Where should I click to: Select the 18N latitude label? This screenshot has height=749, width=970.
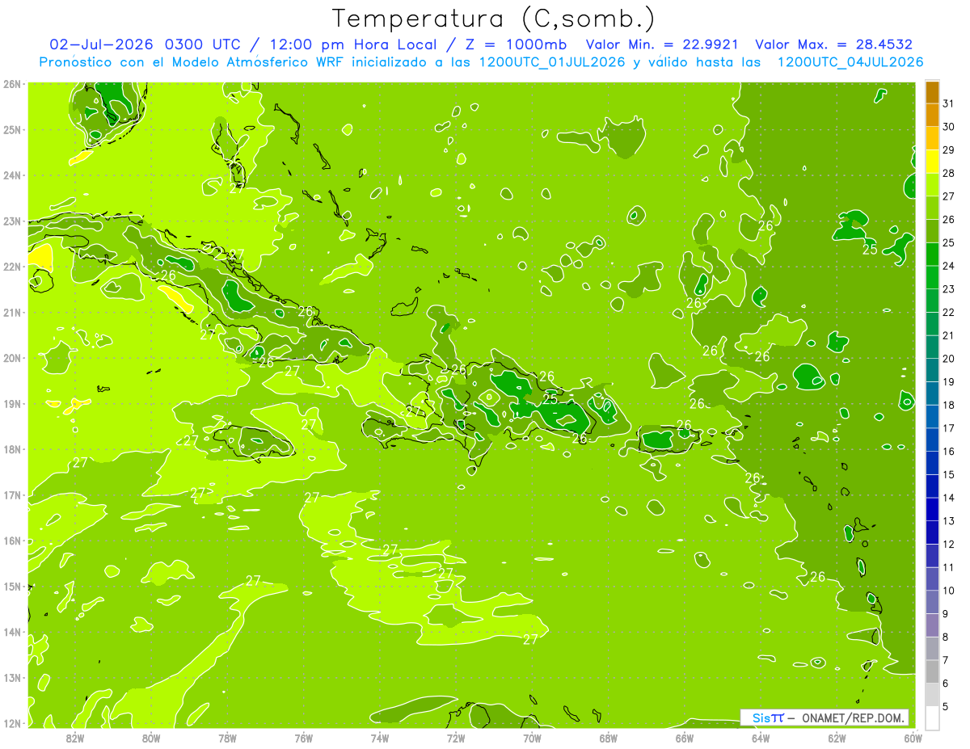pyautogui.click(x=12, y=449)
